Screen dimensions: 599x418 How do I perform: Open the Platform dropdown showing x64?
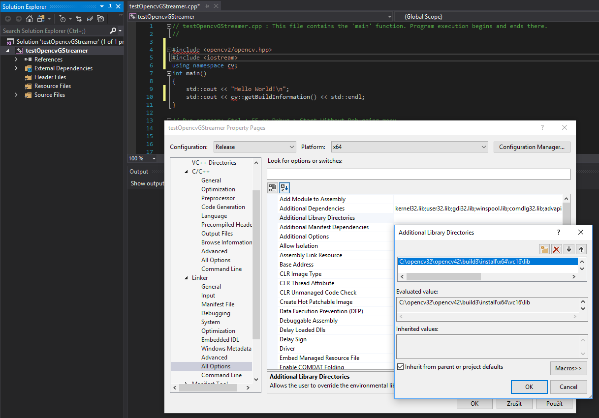click(409, 147)
